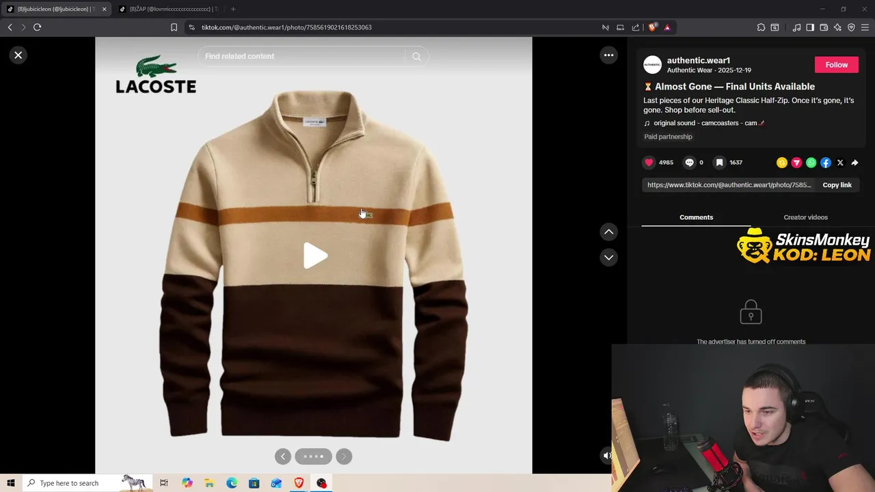Play the photo slideshow with center play button

315,256
